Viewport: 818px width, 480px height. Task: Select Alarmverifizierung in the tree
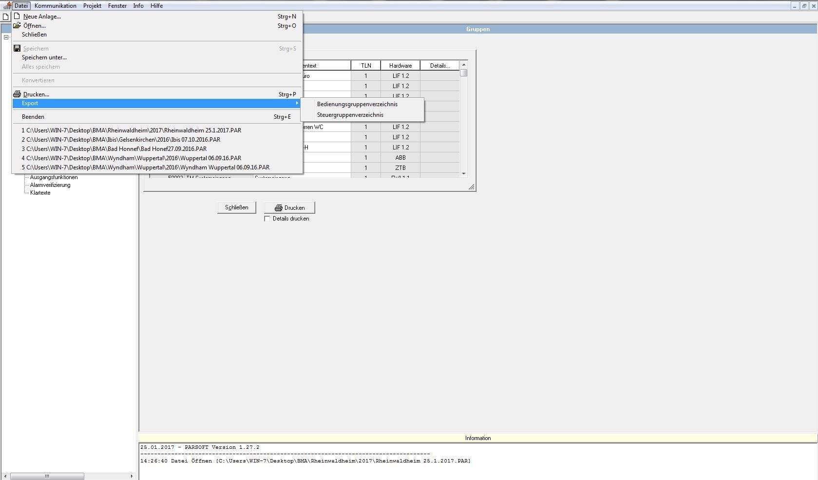point(50,185)
